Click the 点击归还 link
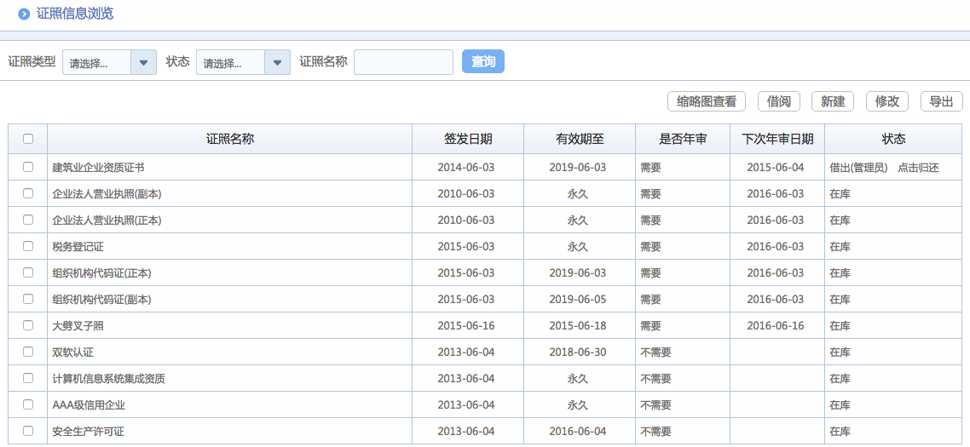The width and height of the screenshot is (970, 447). (918, 168)
